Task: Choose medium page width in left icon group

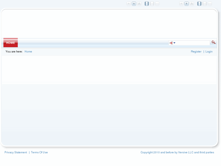Action: click(x=152, y=4)
